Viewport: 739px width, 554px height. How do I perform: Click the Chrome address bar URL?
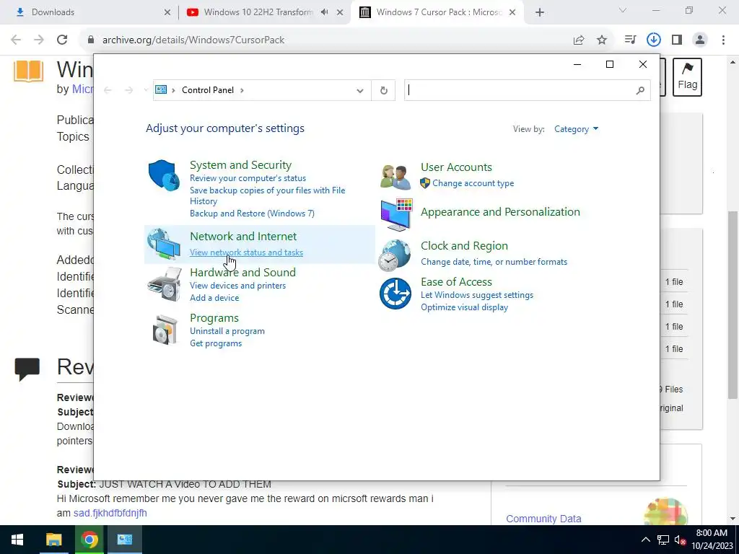(193, 40)
